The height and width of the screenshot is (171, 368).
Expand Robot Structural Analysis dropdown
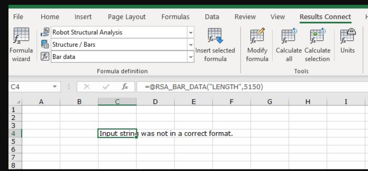click(x=191, y=33)
